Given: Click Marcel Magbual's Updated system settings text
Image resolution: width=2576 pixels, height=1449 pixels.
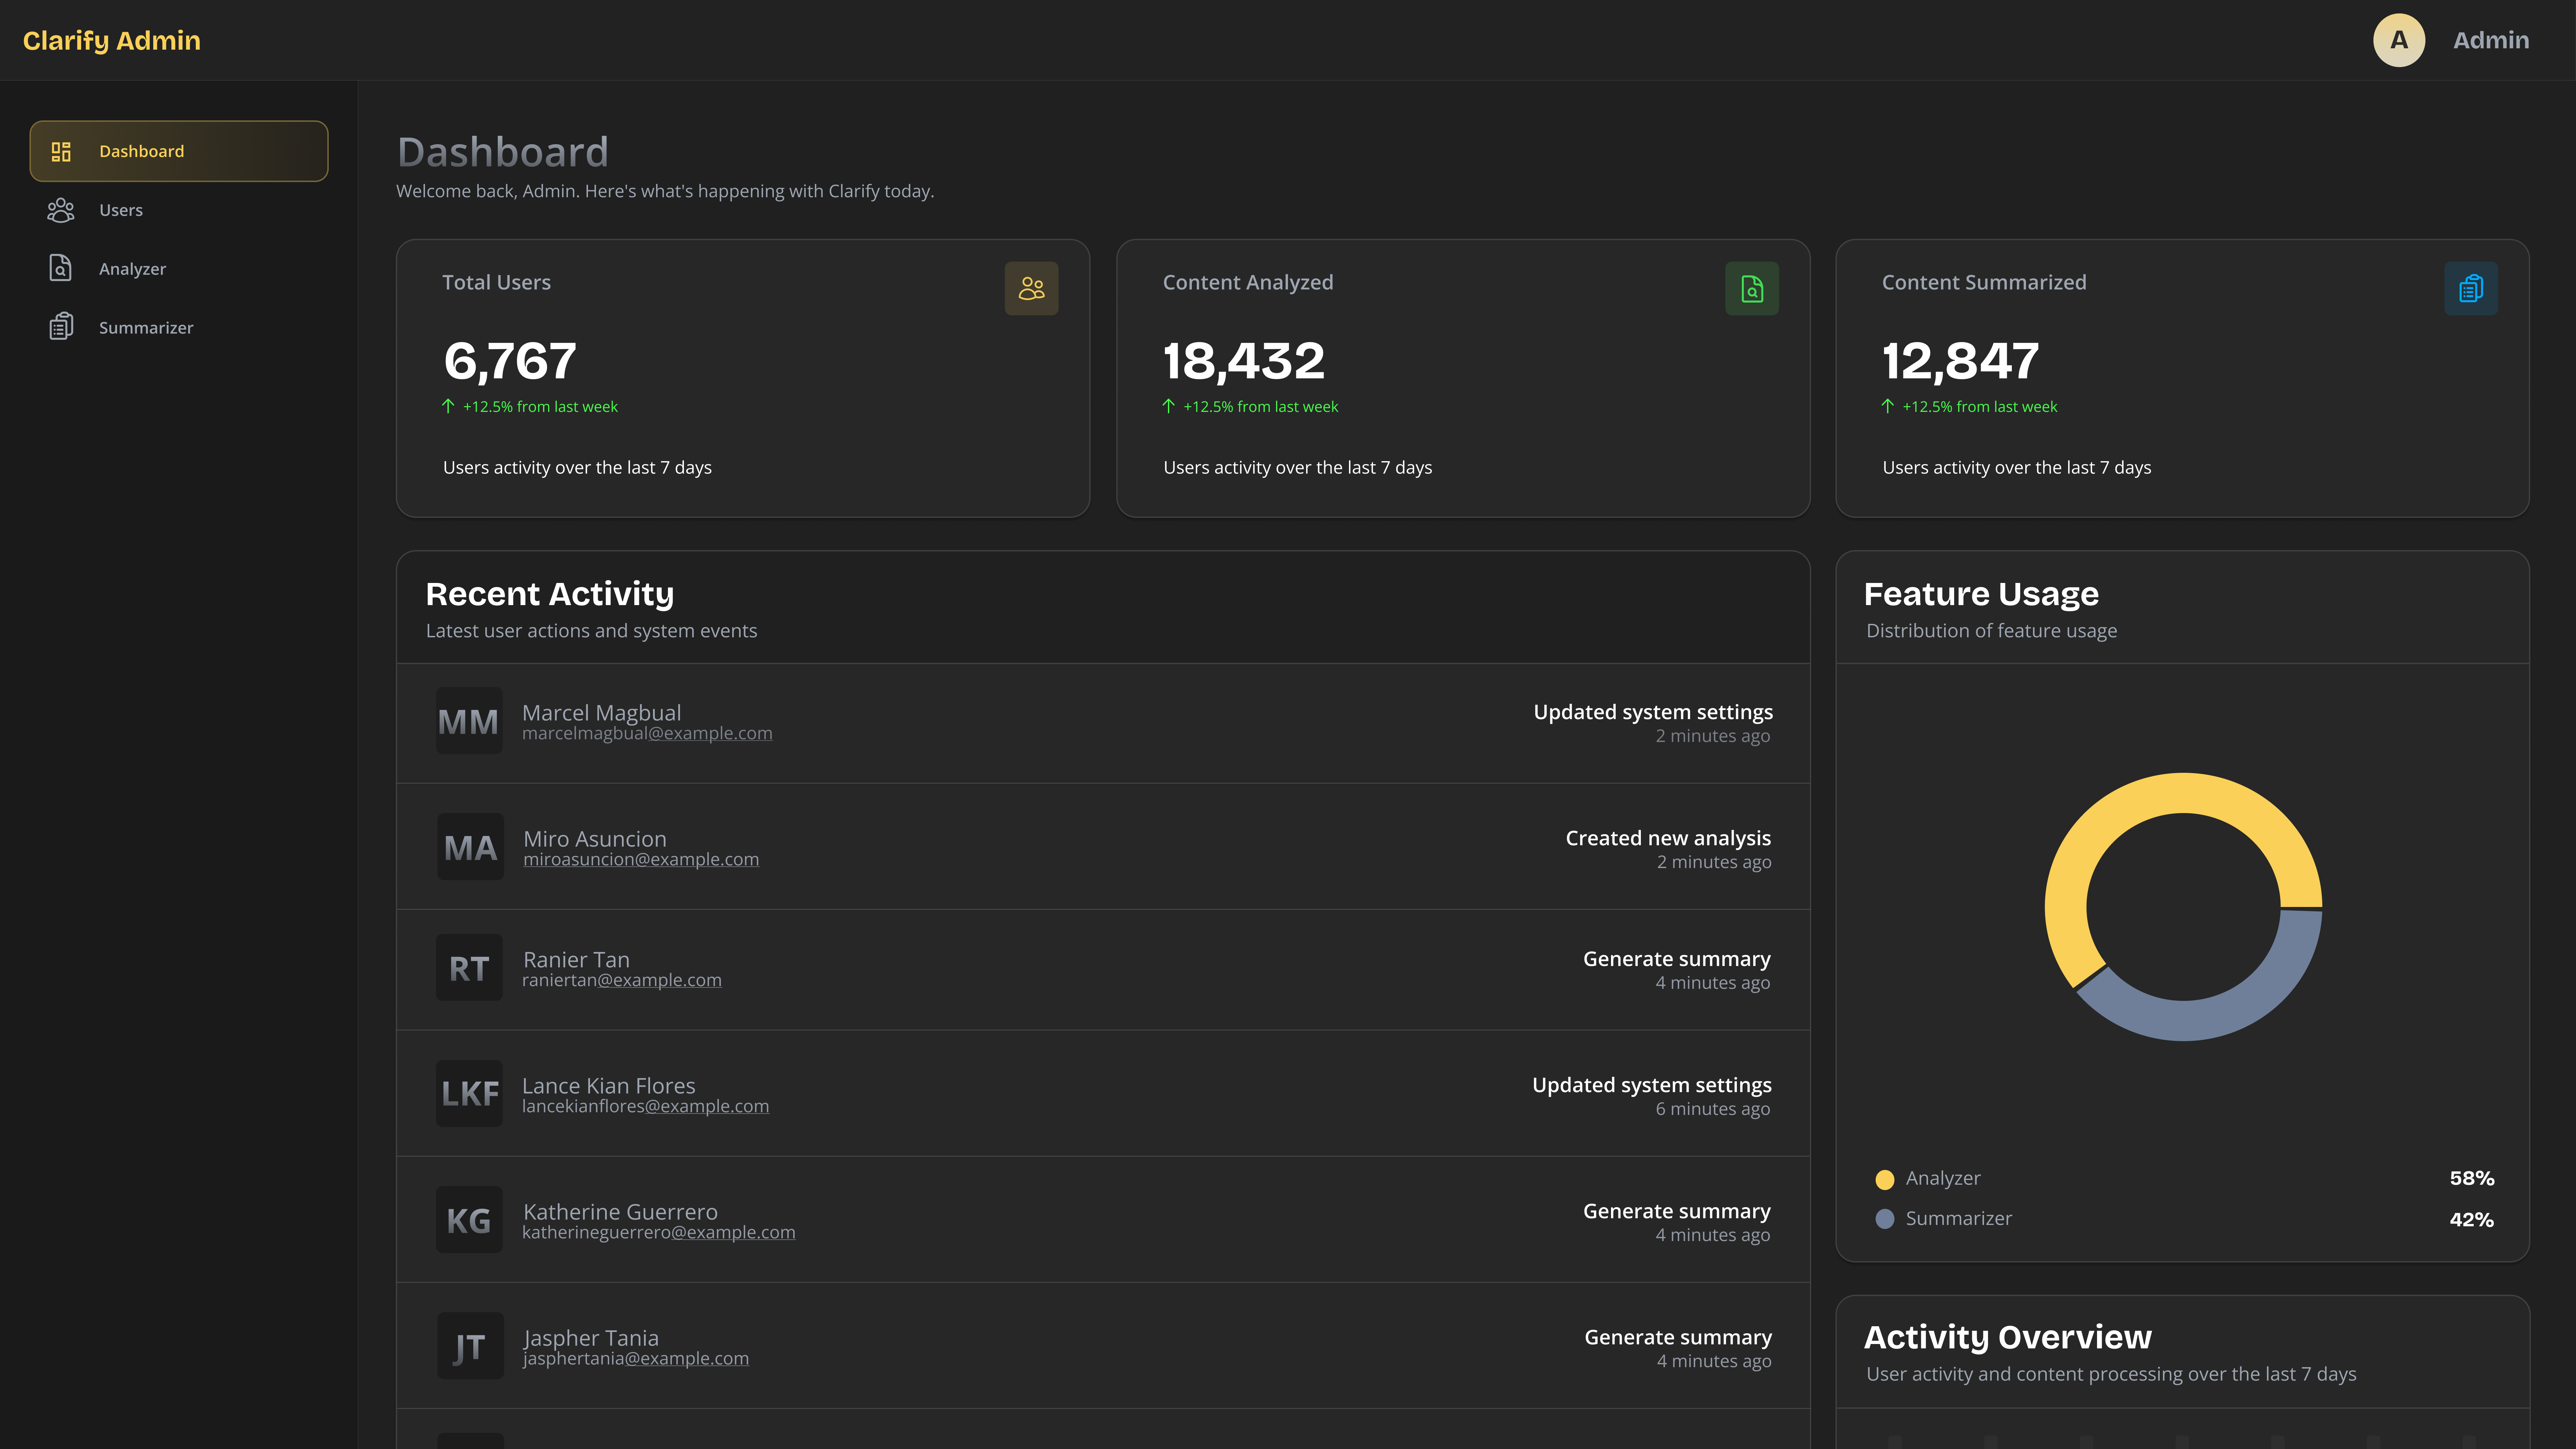Looking at the screenshot, I should 1653,712.
